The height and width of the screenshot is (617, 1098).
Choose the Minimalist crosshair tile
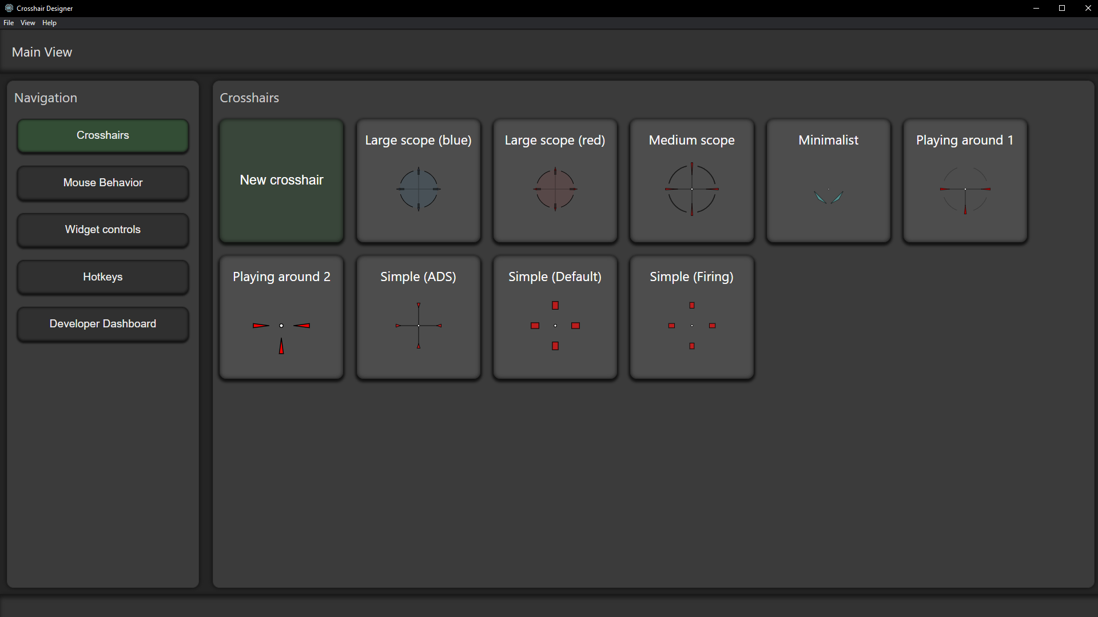828,181
